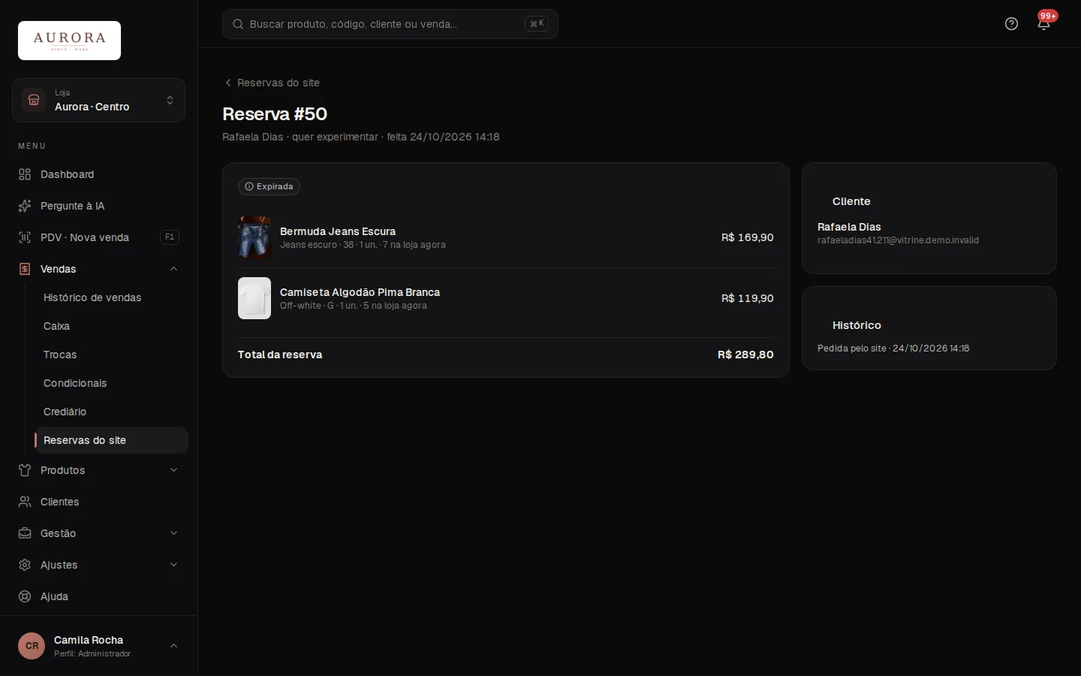Click the store icon in the Loja selector

coord(34,100)
